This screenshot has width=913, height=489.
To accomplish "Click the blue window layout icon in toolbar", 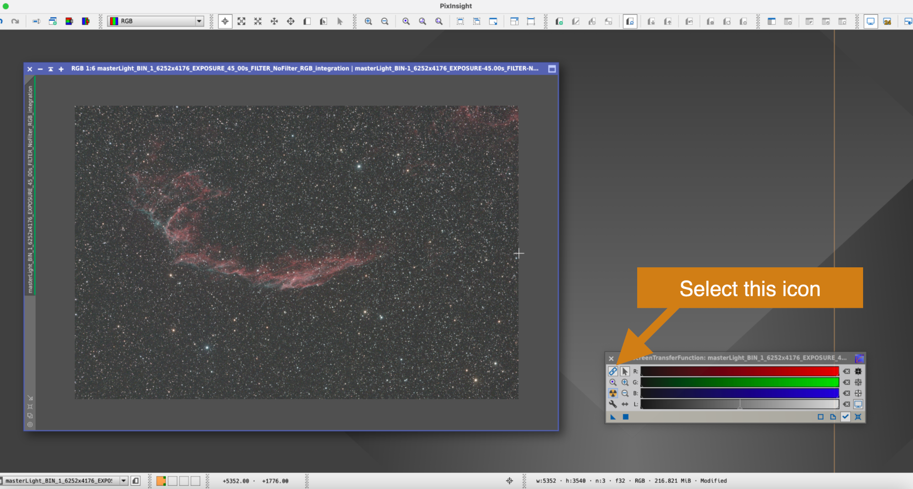I will tap(772, 21).
